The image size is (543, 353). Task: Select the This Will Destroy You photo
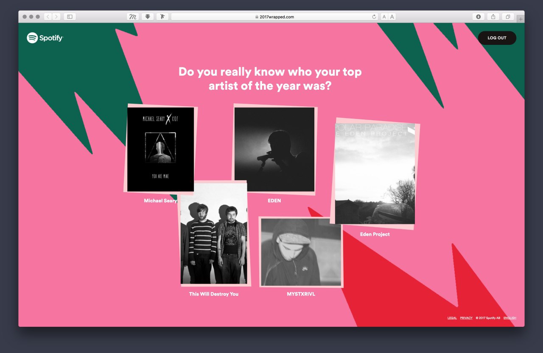[x=214, y=234]
